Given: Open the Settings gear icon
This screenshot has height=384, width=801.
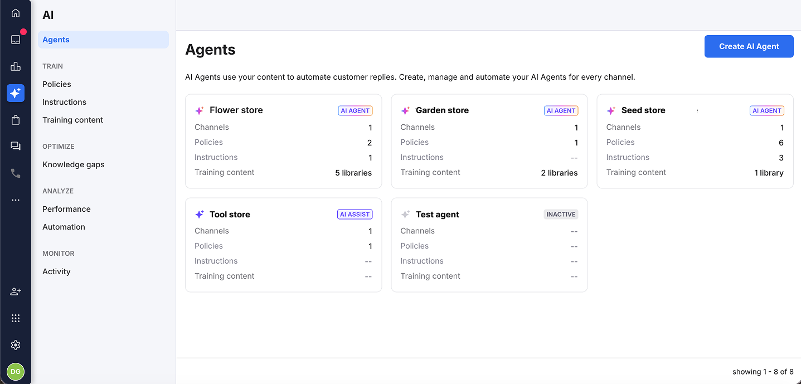Looking at the screenshot, I should pos(16,345).
